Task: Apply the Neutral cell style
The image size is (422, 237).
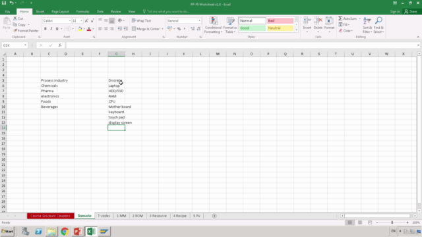Action: pos(280,28)
